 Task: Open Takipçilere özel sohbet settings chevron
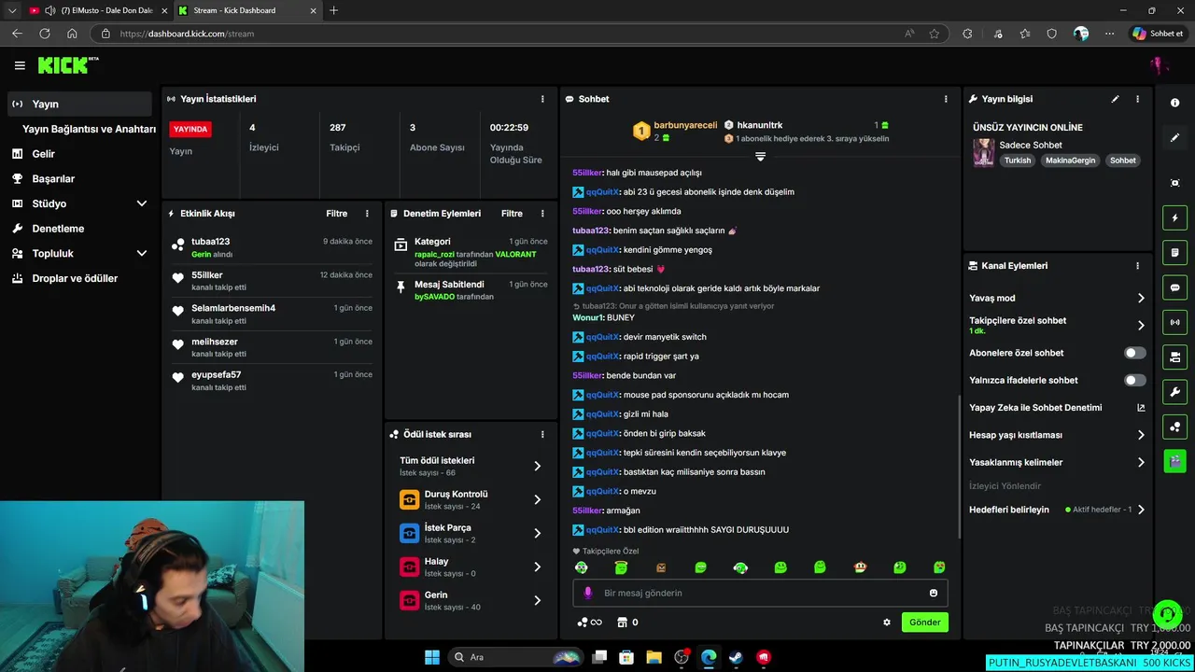(1141, 326)
